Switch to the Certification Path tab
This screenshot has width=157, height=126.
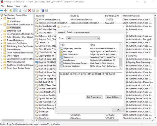pyautogui.click(x=81, y=32)
